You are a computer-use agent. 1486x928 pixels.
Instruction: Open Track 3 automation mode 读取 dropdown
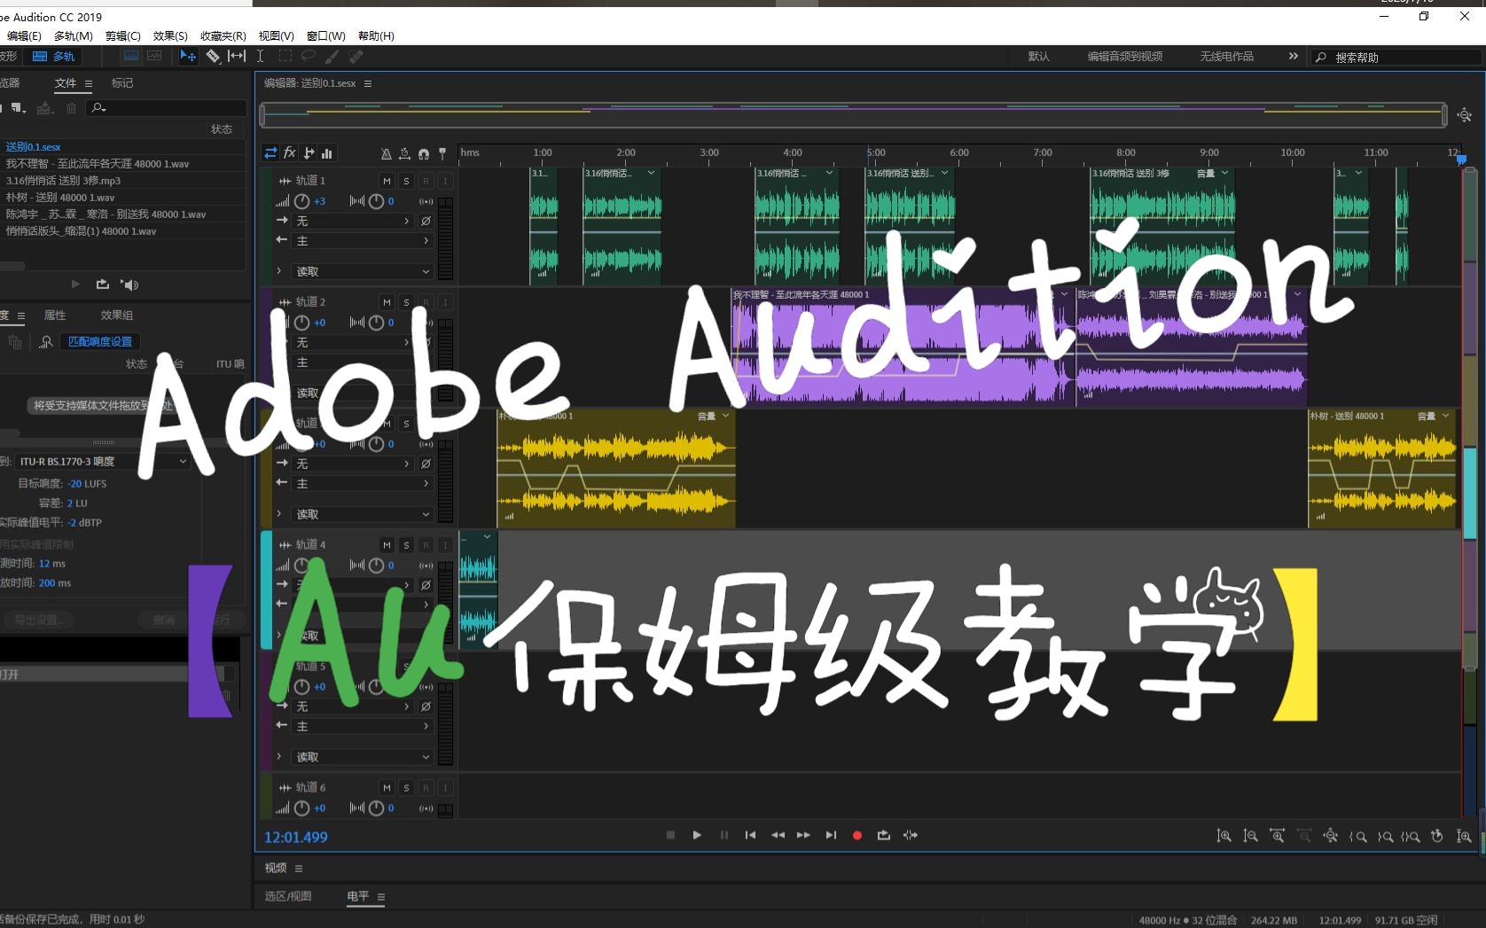[x=362, y=514]
